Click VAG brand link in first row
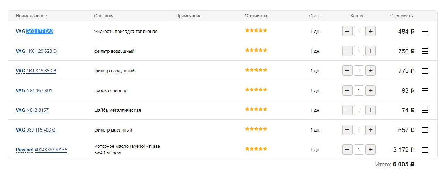This screenshot has width=442, height=171. 20,31
